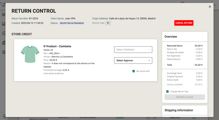The height and width of the screenshot is (120, 219).
Task: Click the iF Product - Camiseta title
Action: (57, 46)
